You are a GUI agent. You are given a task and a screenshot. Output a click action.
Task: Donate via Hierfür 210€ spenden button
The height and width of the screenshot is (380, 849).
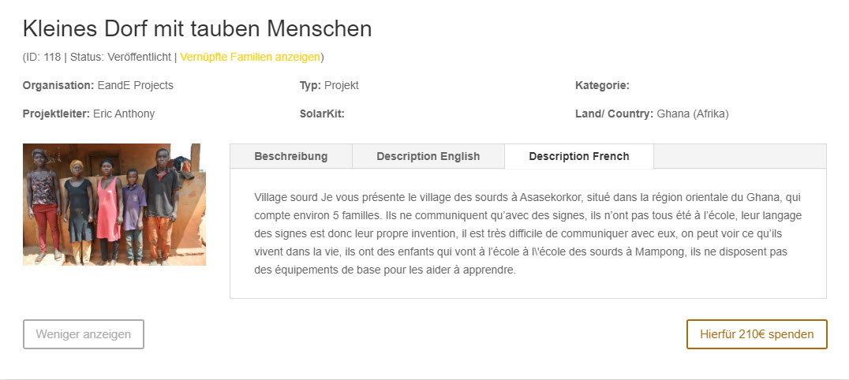(756, 334)
